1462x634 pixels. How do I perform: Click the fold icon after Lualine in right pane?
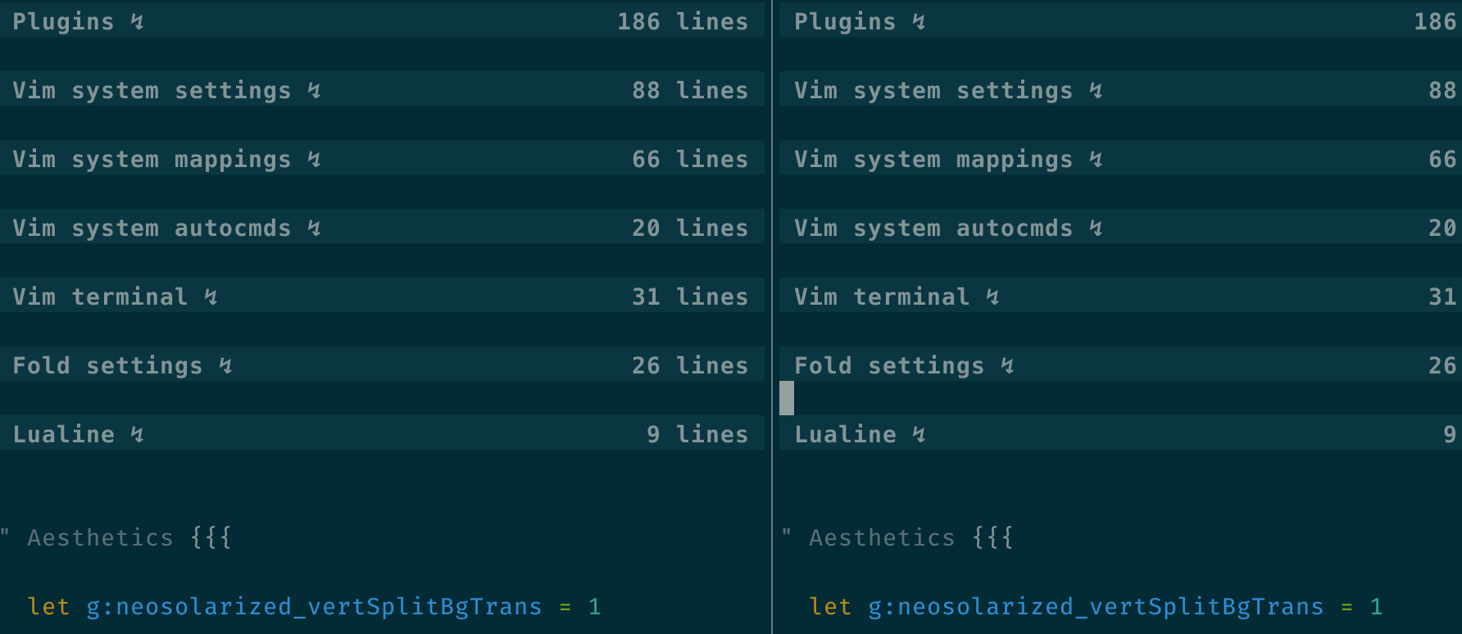point(919,435)
